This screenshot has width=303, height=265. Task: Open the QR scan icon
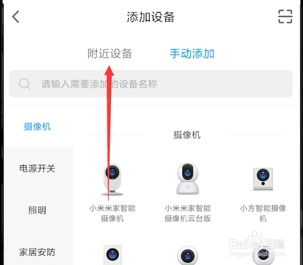[285, 16]
